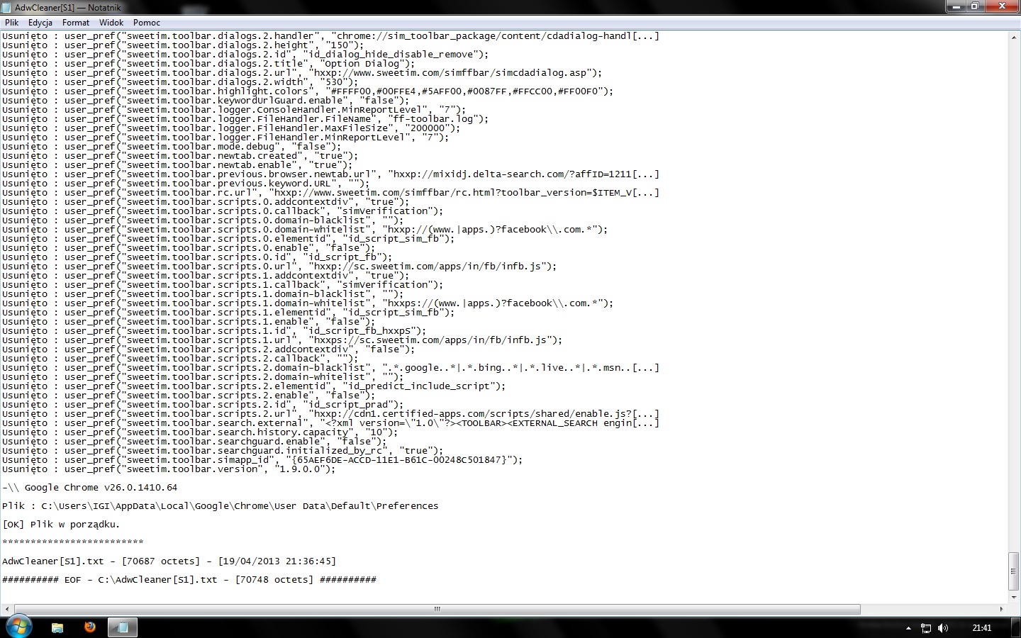Open the Plik menu
Image resolution: width=1021 pixels, height=638 pixels.
click(x=11, y=23)
